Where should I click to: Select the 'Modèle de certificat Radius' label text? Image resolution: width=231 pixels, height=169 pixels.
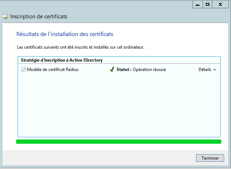click(53, 70)
